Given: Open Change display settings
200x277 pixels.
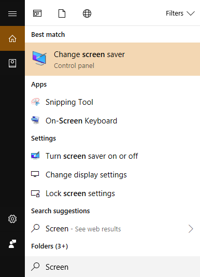Looking at the screenshot, I should [x=112, y=175].
